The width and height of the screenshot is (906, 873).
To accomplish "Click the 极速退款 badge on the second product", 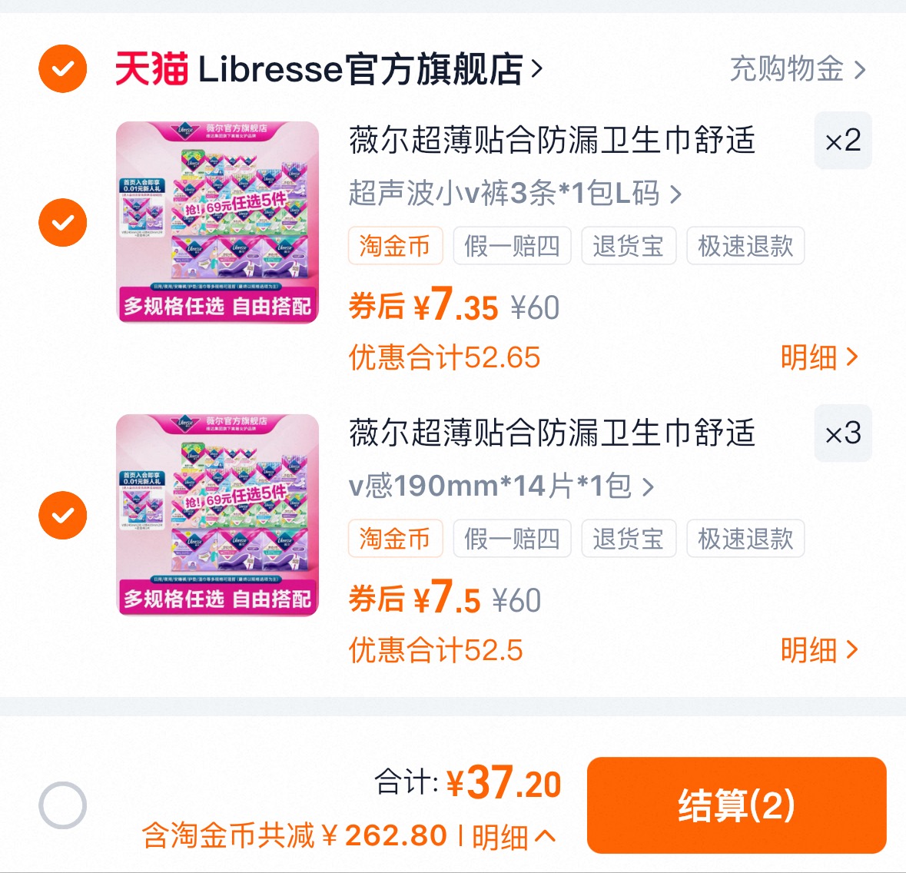I will tap(745, 539).
